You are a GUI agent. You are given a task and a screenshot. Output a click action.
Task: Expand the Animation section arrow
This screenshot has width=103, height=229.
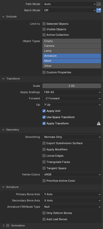[x=3, y=226]
